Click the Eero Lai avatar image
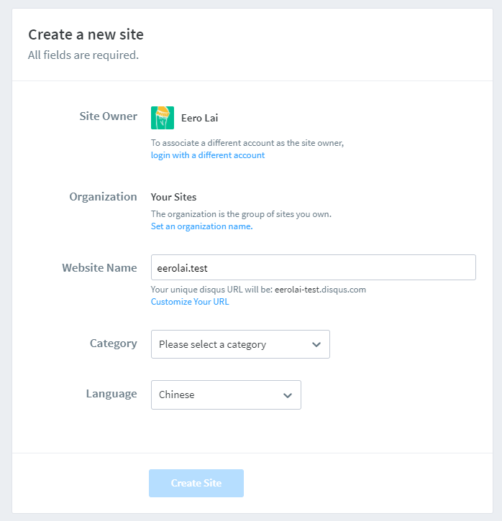Image resolution: width=502 pixels, height=521 pixels. (x=163, y=118)
